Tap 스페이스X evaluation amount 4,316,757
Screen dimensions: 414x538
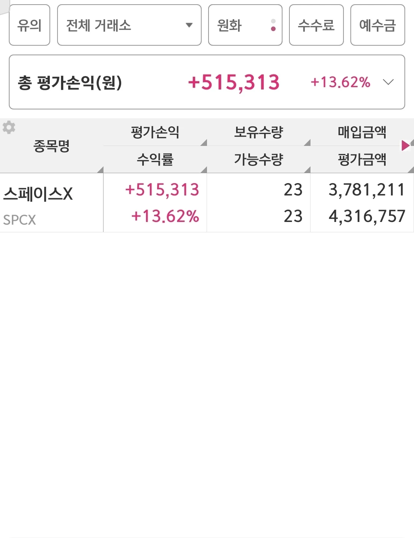(x=367, y=216)
